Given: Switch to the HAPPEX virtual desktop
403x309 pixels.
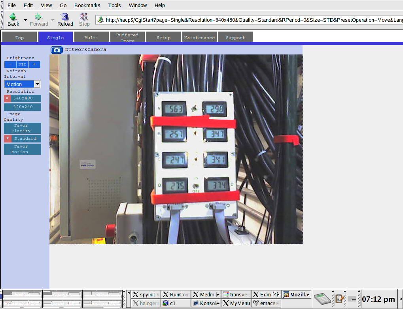Looking at the screenshot, I should 23,303.
